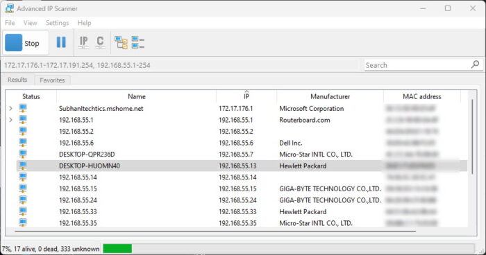
Task: Open the Help menu
Action: point(84,23)
